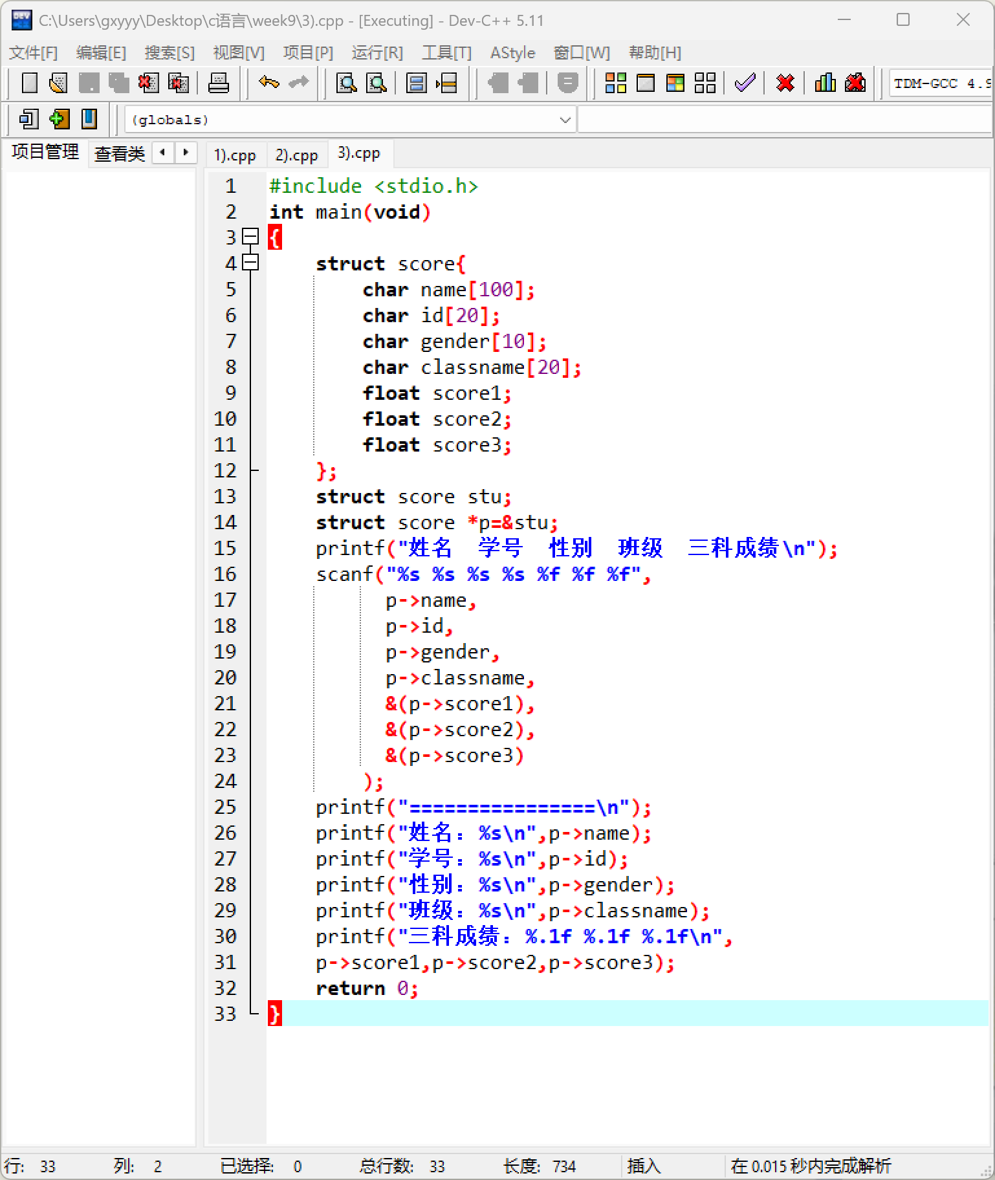The height and width of the screenshot is (1180, 995).
Task: Click line 1 '#include <stdio.h>' in editor
Action: click(373, 186)
